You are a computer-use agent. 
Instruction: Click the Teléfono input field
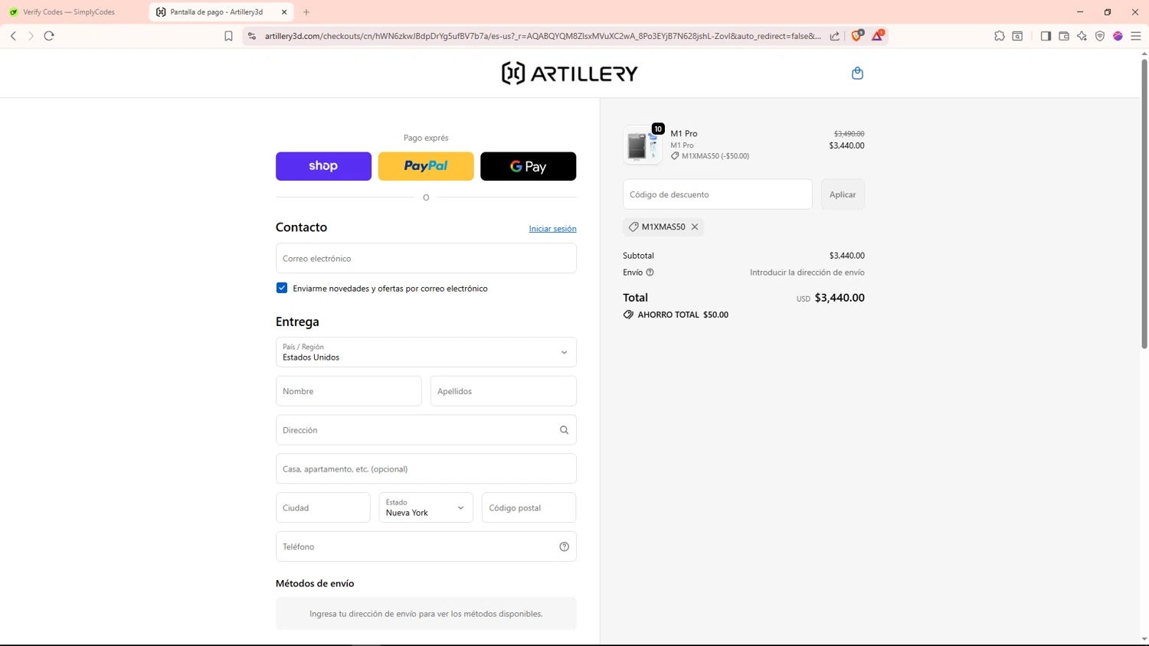point(426,546)
